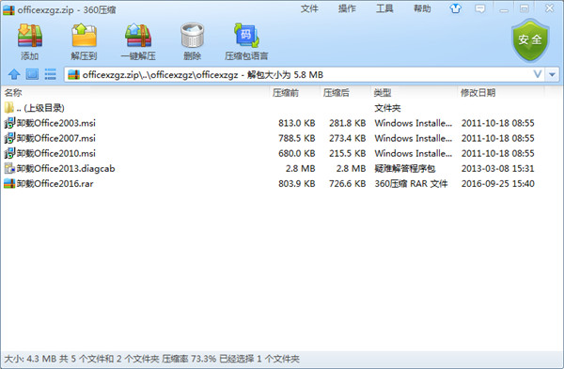Click the status bar size summary text

(x=151, y=359)
